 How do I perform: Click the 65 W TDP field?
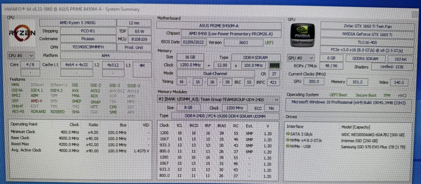pyautogui.click(x=139, y=31)
